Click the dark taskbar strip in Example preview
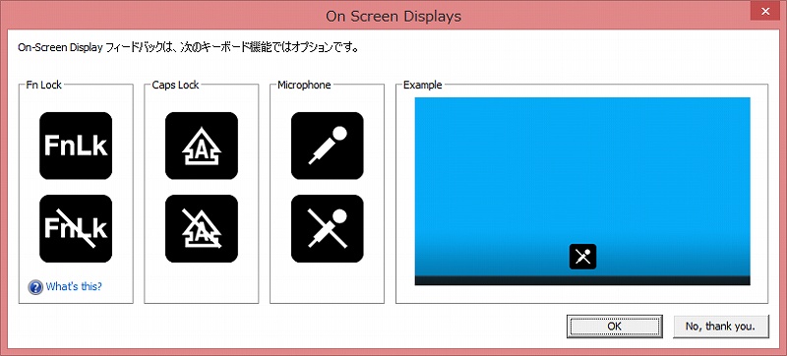The image size is (787, 356). tap(582, 280)
